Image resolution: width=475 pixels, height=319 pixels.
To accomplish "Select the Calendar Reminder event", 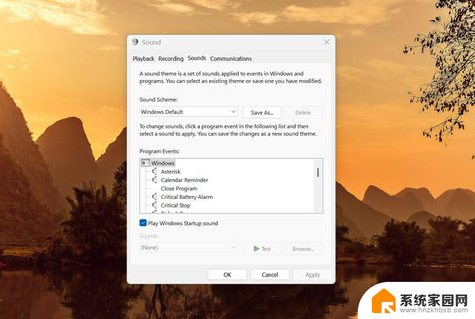I will (x=185, y=180).
